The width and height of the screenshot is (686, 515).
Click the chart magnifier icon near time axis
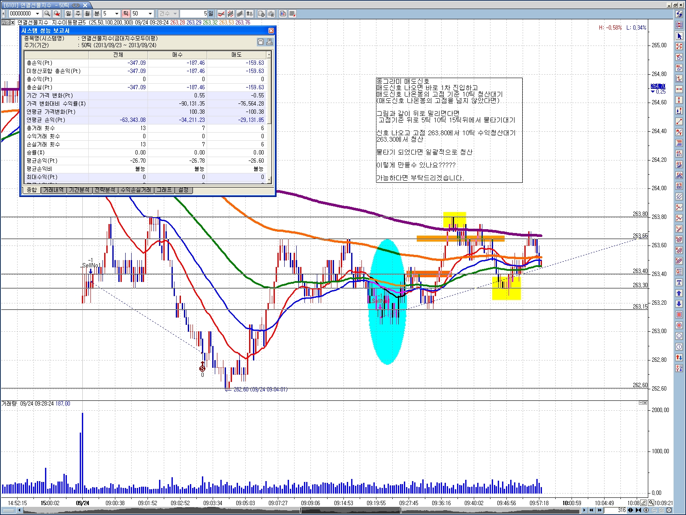pos(651,503)
